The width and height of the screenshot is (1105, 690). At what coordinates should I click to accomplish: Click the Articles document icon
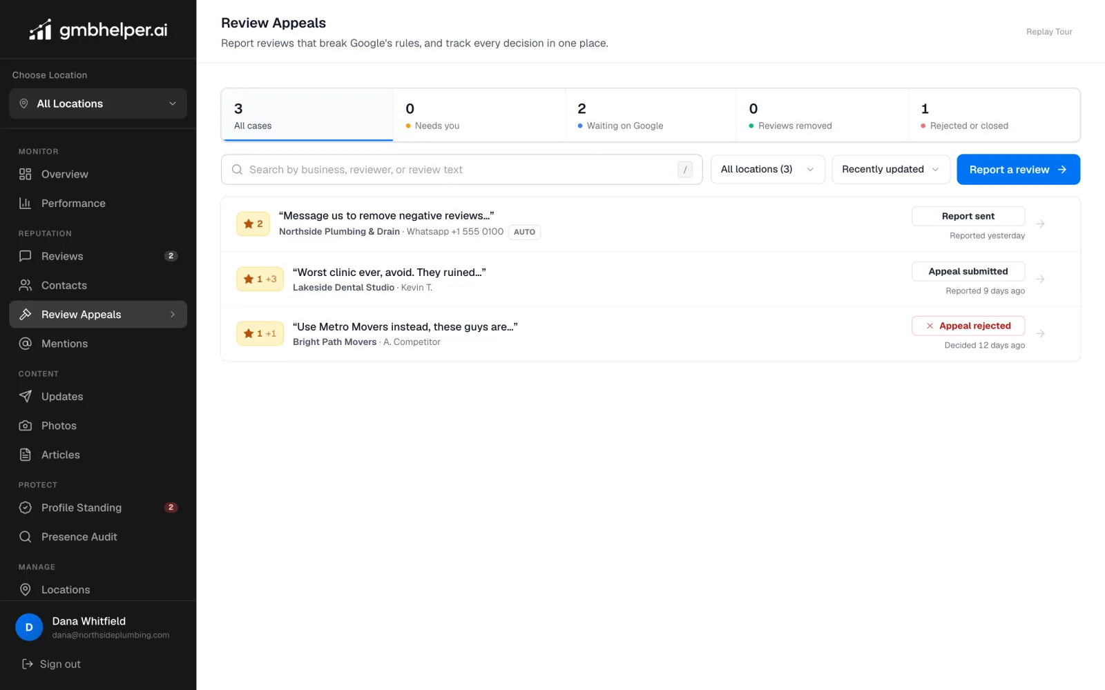[26, 455]
